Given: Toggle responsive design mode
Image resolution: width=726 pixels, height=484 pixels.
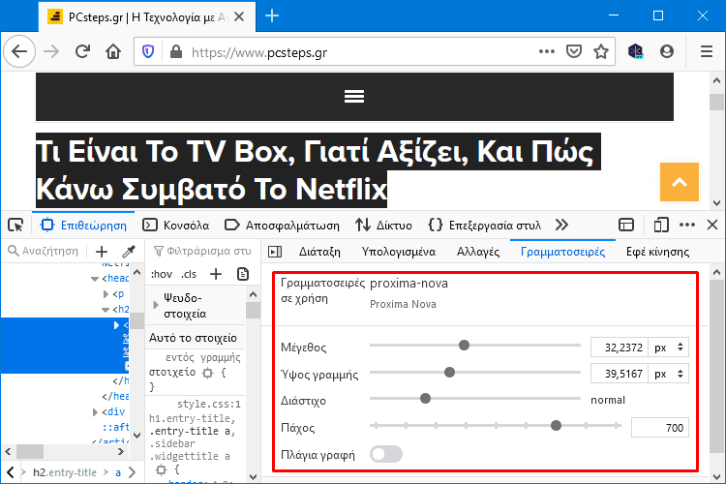Looking at the screenshot, I should (x=661, y=226).
